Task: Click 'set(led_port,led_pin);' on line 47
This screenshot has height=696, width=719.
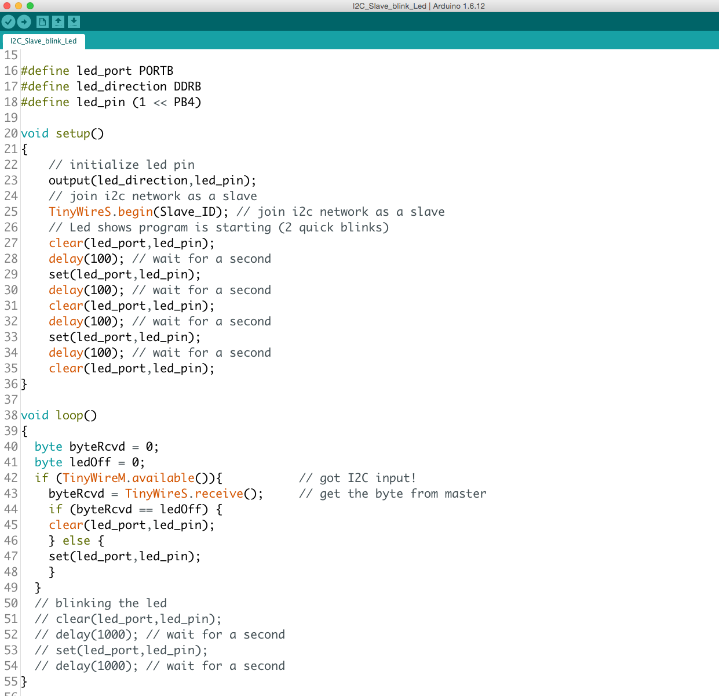Action: [125, 556]
